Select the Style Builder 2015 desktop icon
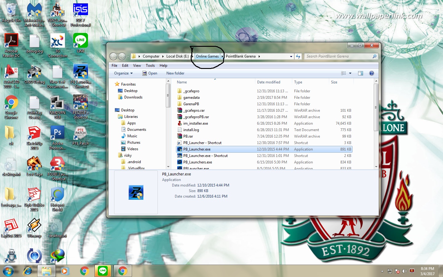Viewport: 443px width, 277px height. point(34,199)
